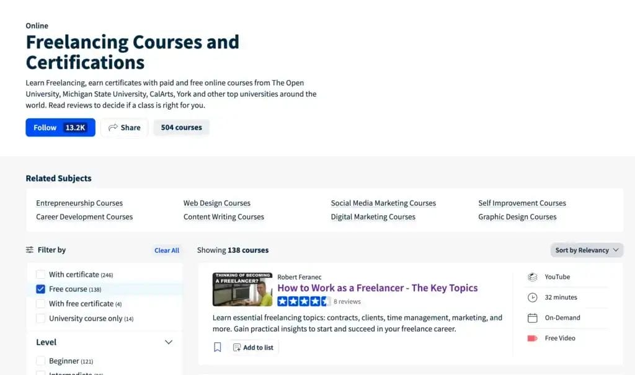Check the University course only filter
This screenshot has height=375, width=635.
(40, 318)
